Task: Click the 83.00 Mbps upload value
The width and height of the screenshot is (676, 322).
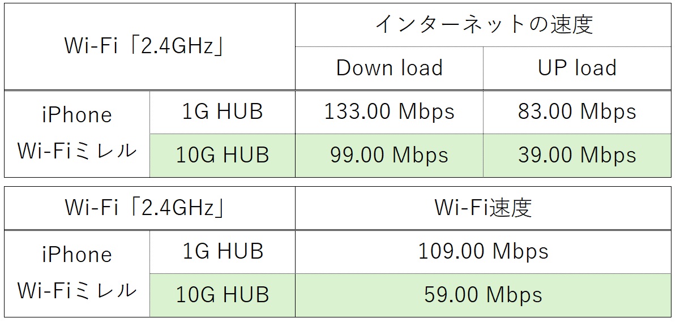Action: pyautogui.click(x=577, y=111)
